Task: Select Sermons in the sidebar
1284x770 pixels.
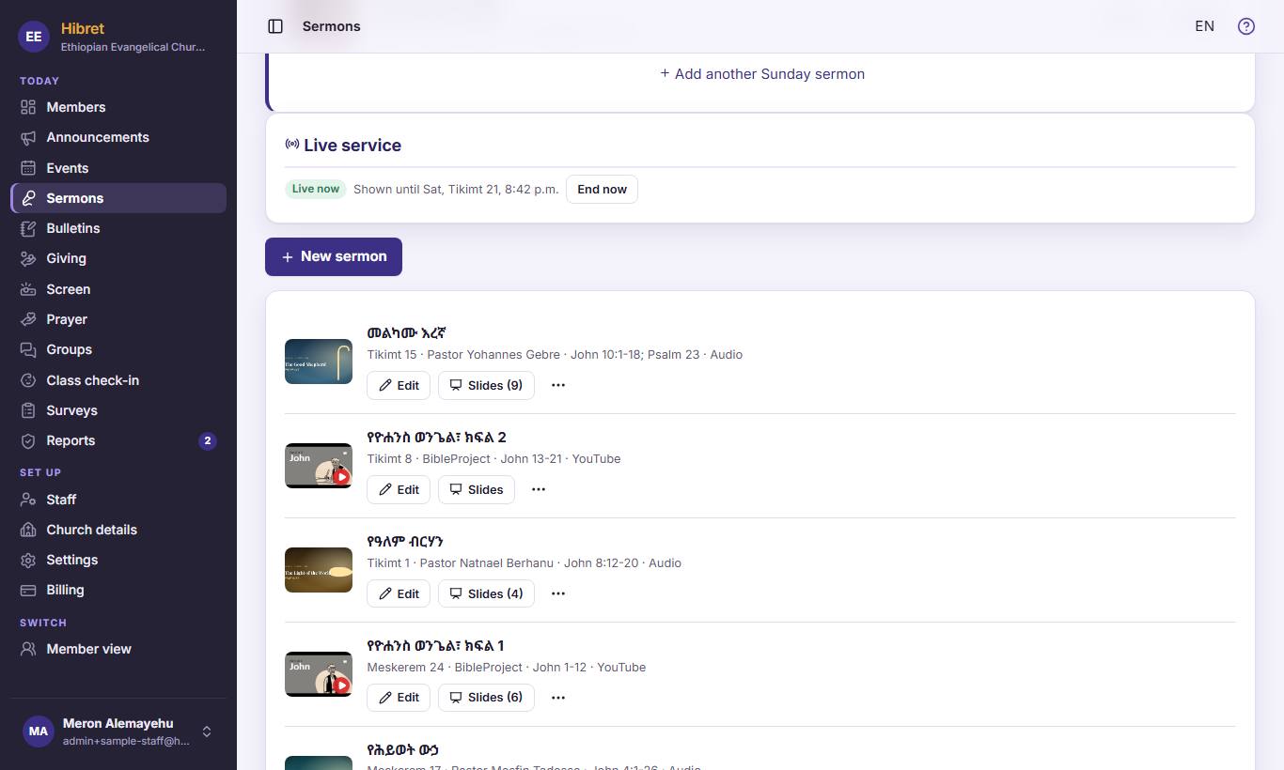Action: click(118, 198)
